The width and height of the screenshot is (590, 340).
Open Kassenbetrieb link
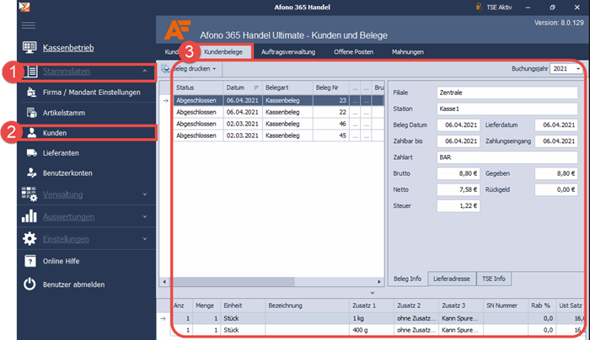68,48
